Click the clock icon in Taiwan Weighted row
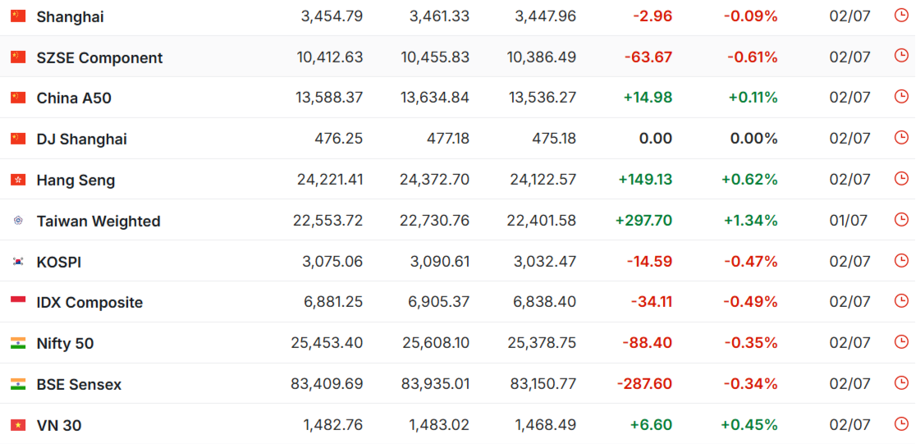Screen dimensions: 920x444 900,219
